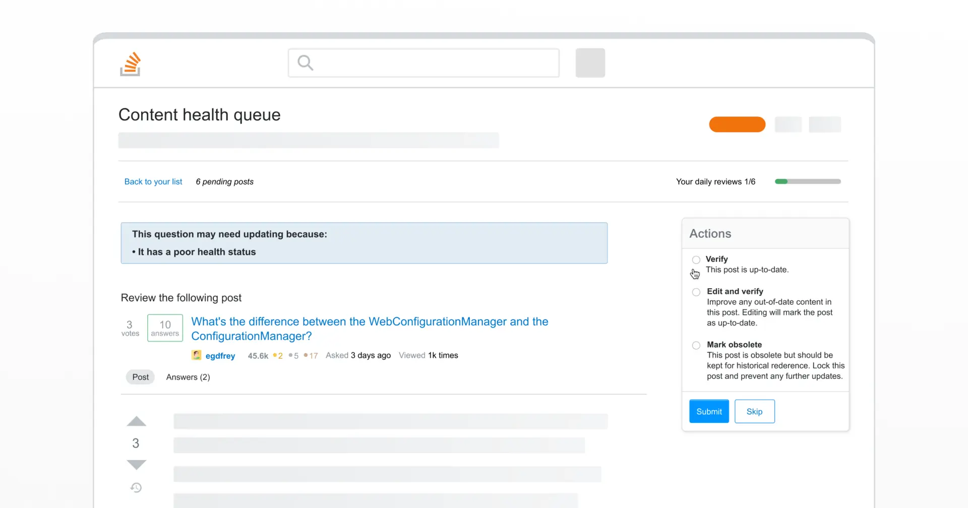
Task: Select the Edit and verify radio option
Action: pyautogui.click(x=696, y=292)
